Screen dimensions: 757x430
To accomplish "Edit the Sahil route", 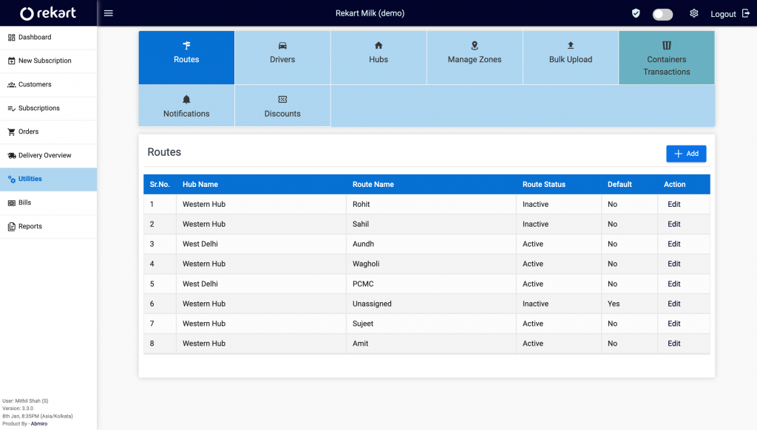I will point(674,224).
